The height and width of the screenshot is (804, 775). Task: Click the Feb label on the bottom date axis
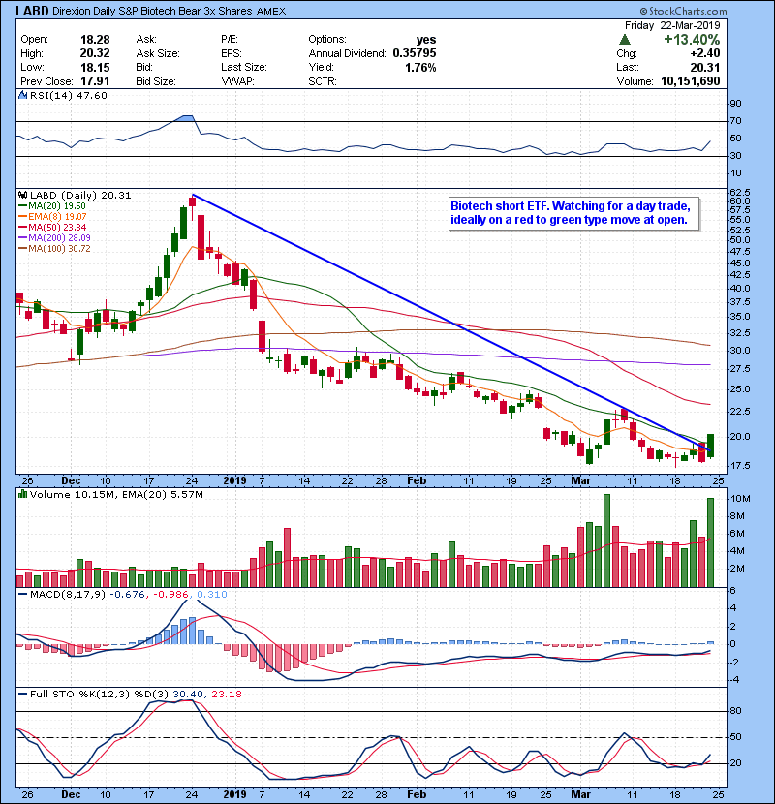(417, 794)
